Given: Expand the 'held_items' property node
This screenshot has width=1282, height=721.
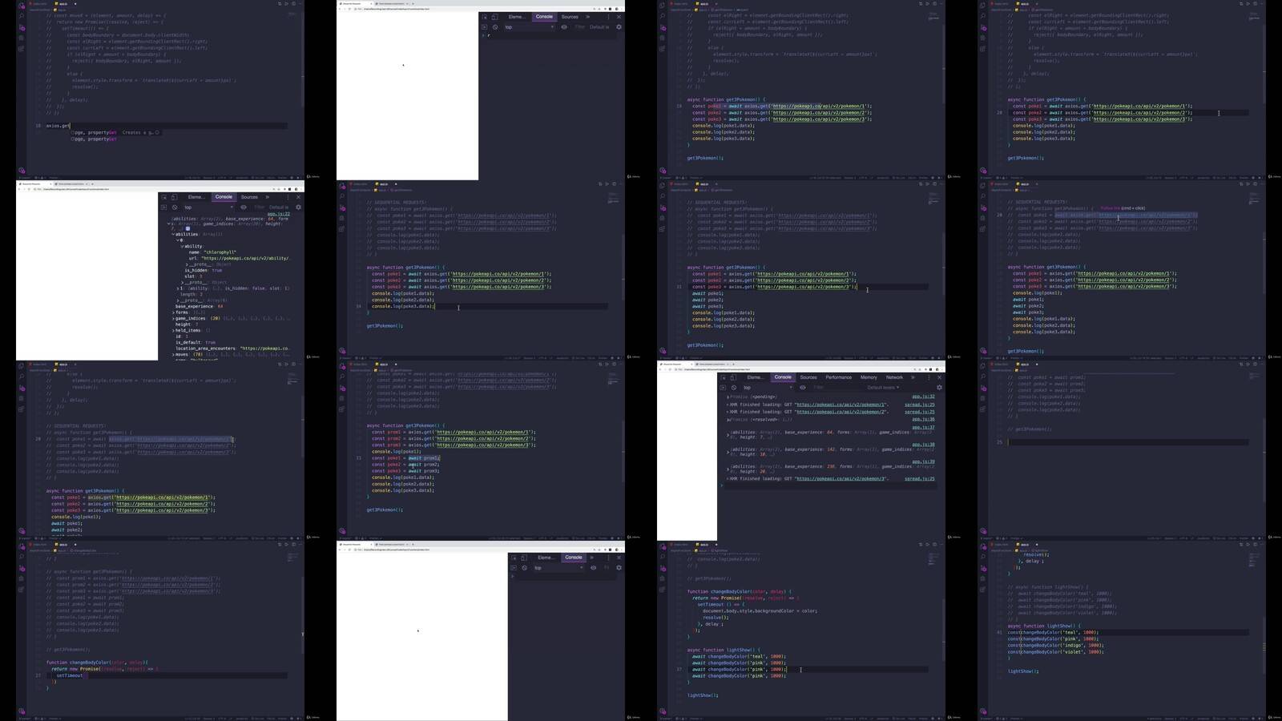Looking at the screenshot, I should tap(173, 330).
